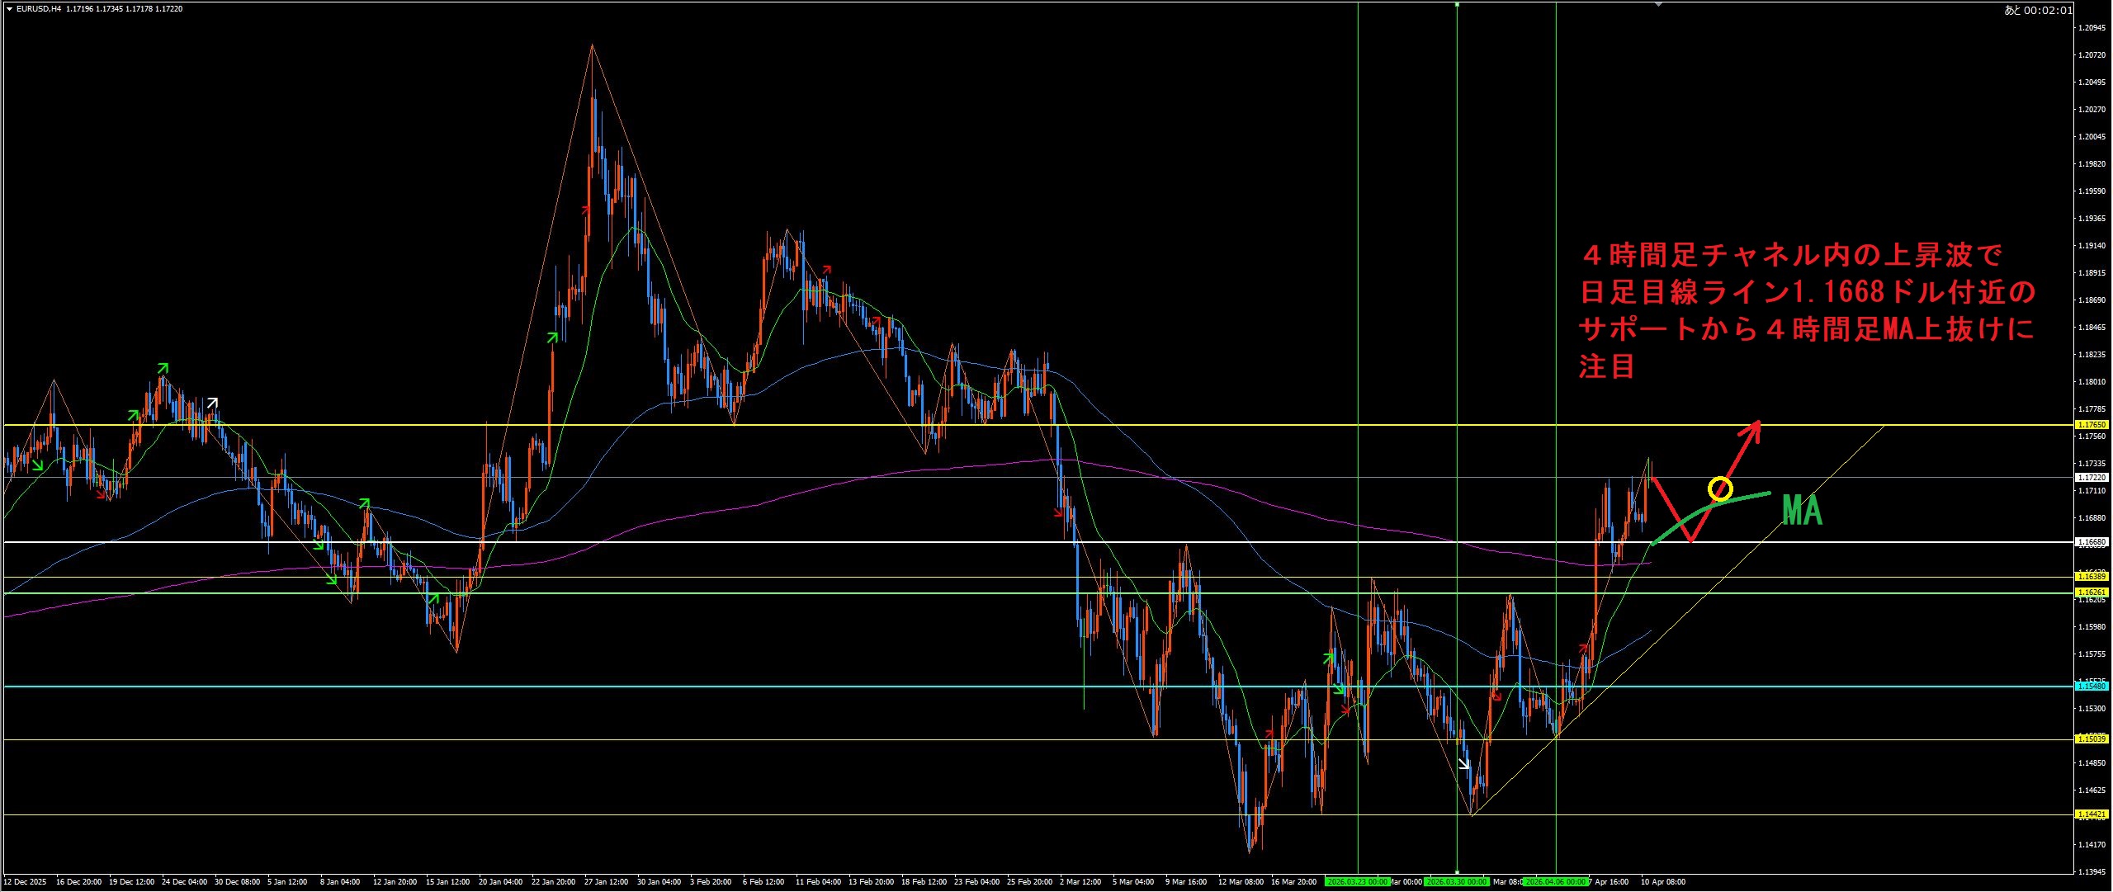Select the yellow circle marker near MA

1719,488
